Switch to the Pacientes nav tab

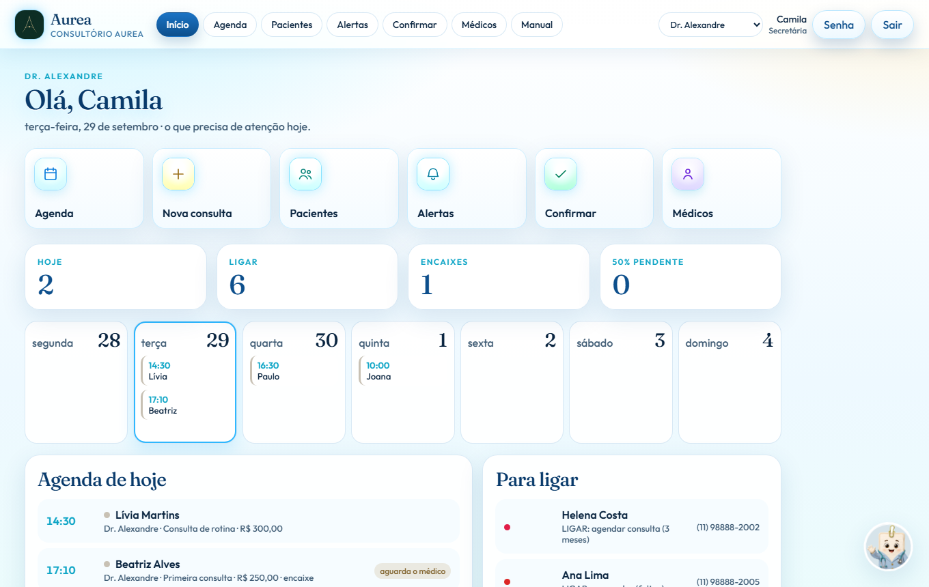[292, 25]
